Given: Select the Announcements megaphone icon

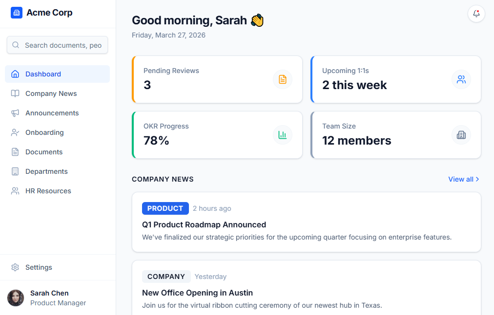Looking at the screenshot, I should [15, 112].
